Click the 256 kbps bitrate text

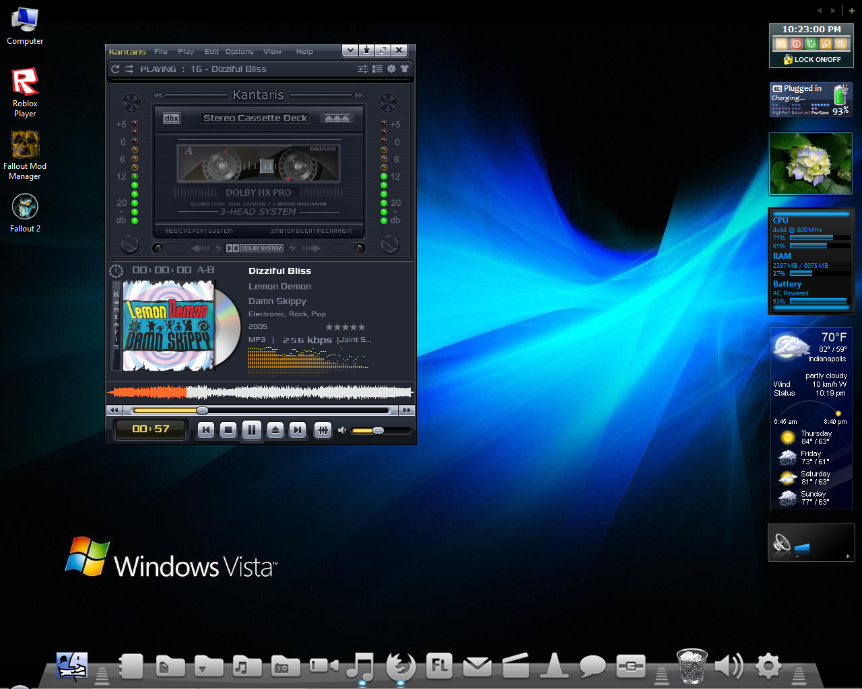pos(307,340)
